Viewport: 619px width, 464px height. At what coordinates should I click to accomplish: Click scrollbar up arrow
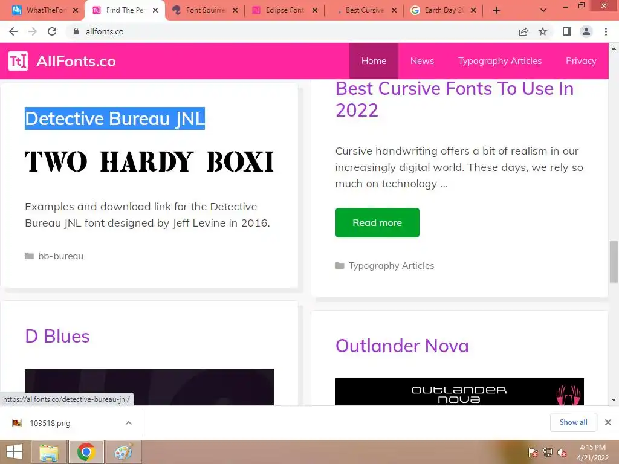614,48
